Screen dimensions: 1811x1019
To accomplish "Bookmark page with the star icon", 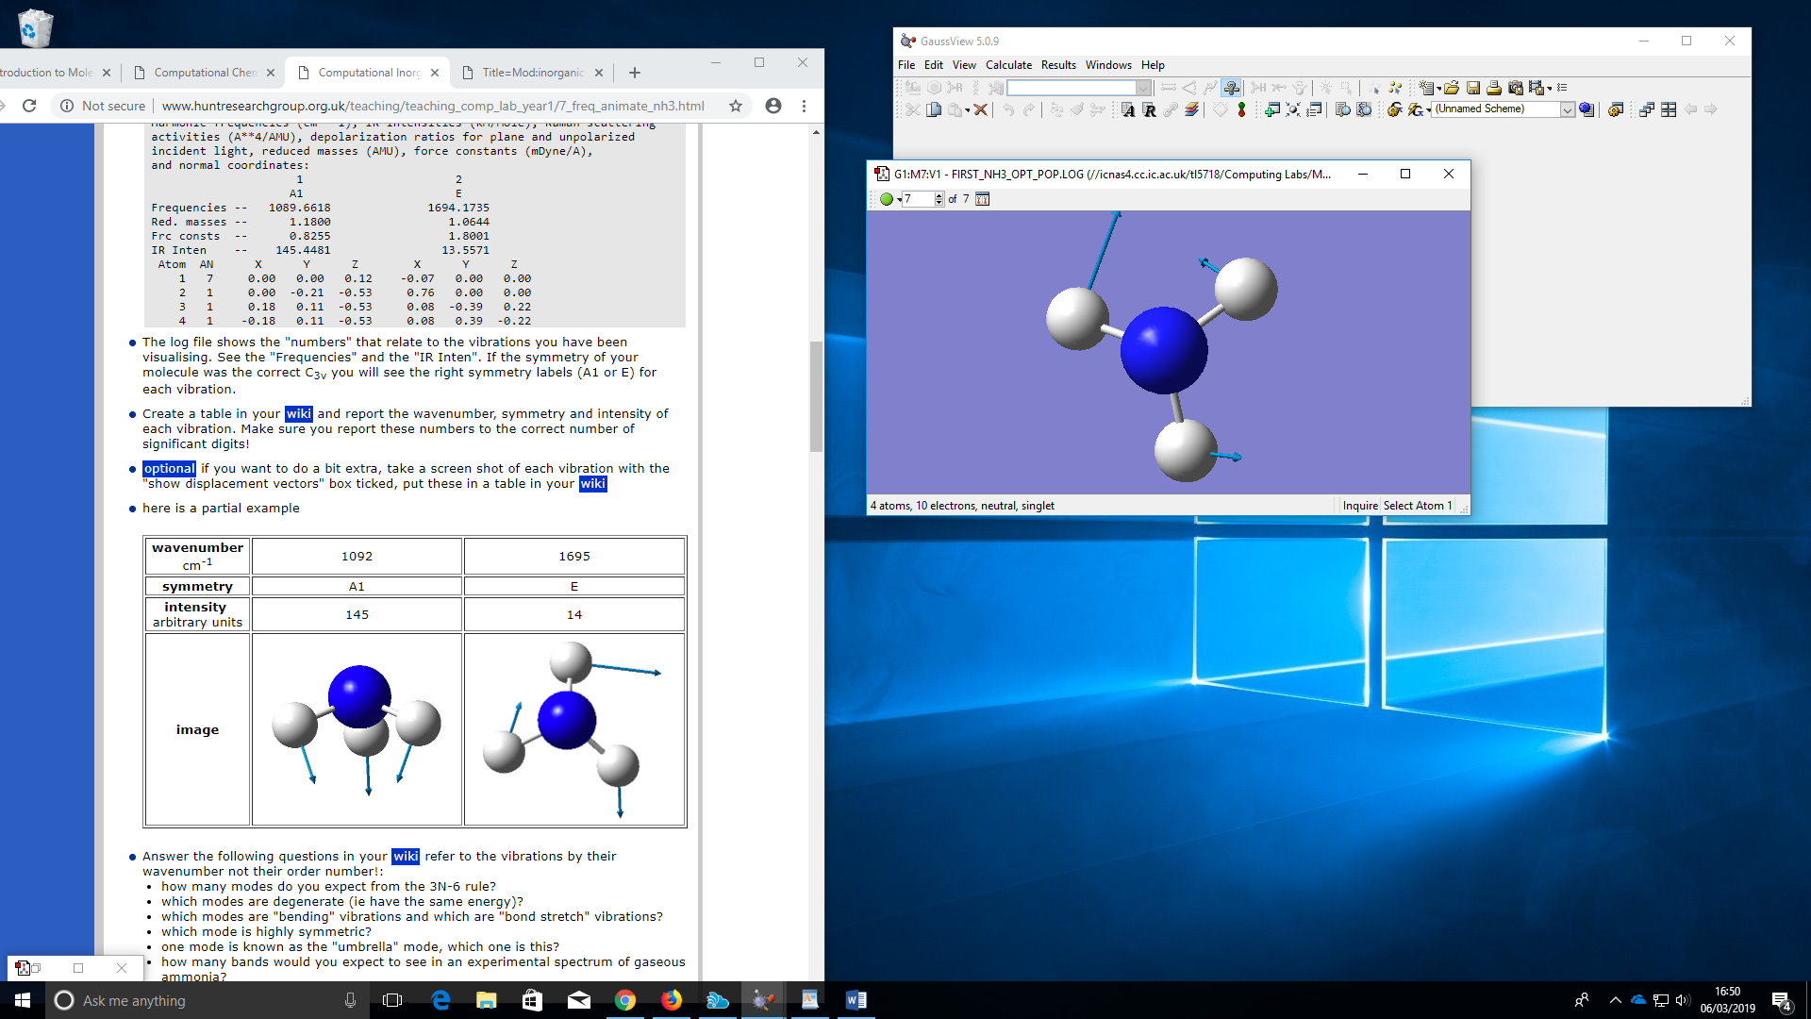I will pyautogui.click(x=736, y=106).
